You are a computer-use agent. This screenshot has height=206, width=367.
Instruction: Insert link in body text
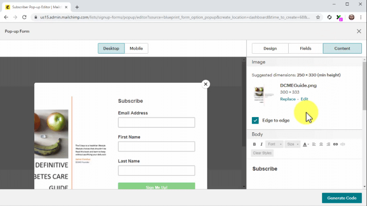335,144
